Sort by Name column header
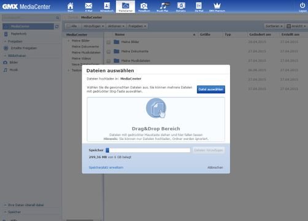 pos(120,34)
